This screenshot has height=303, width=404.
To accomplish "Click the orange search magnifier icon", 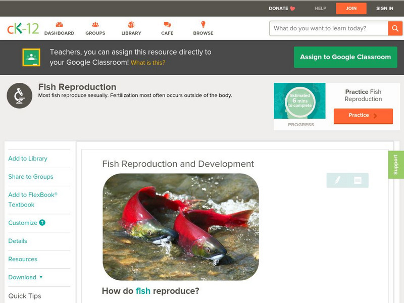I will point(395,28).
